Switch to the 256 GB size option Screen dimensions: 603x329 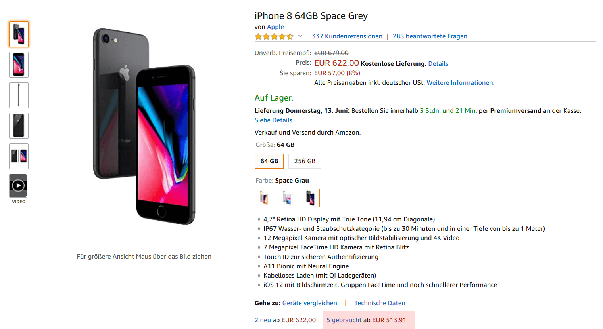click(305, 161)
